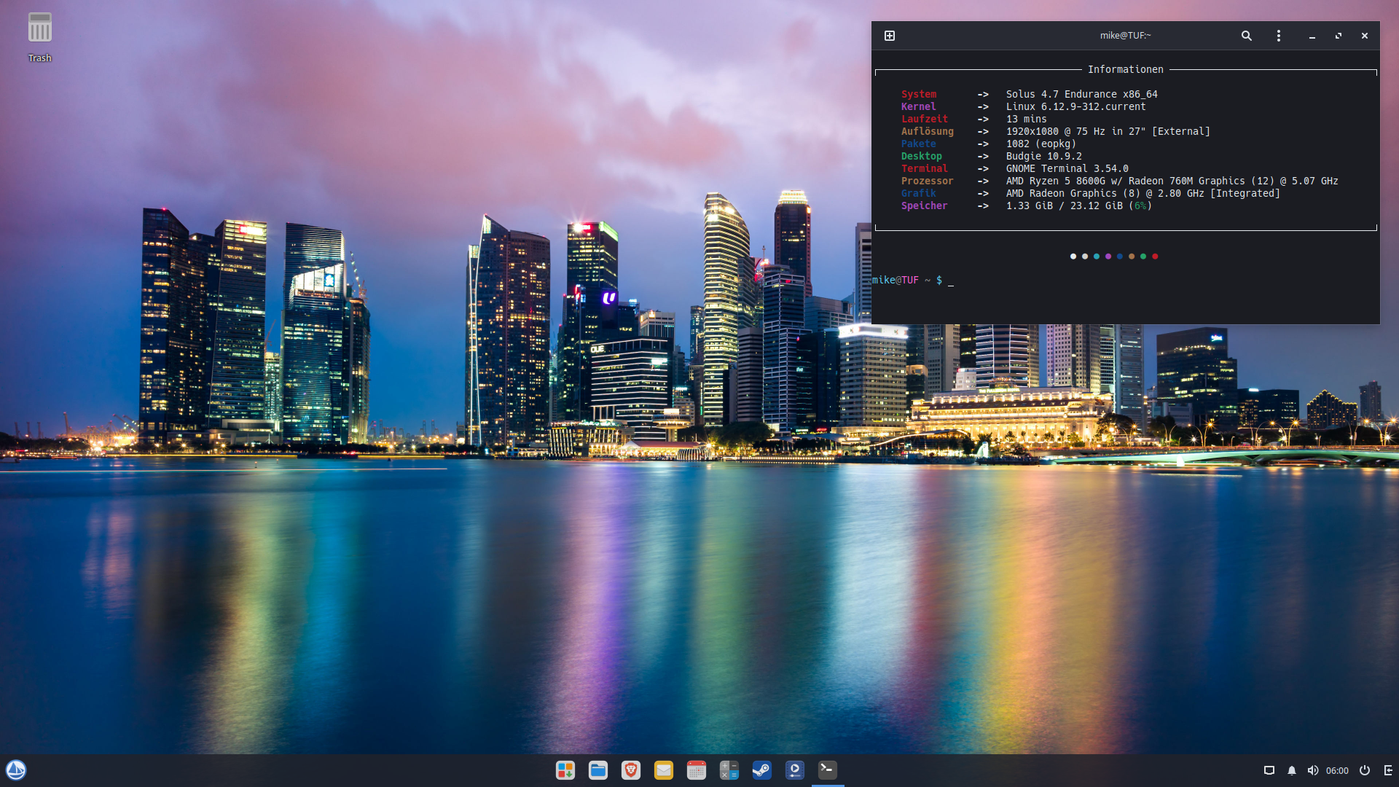Open the calendar application
This screenshot has height=787, width=1399.
(x=697, y=770)
